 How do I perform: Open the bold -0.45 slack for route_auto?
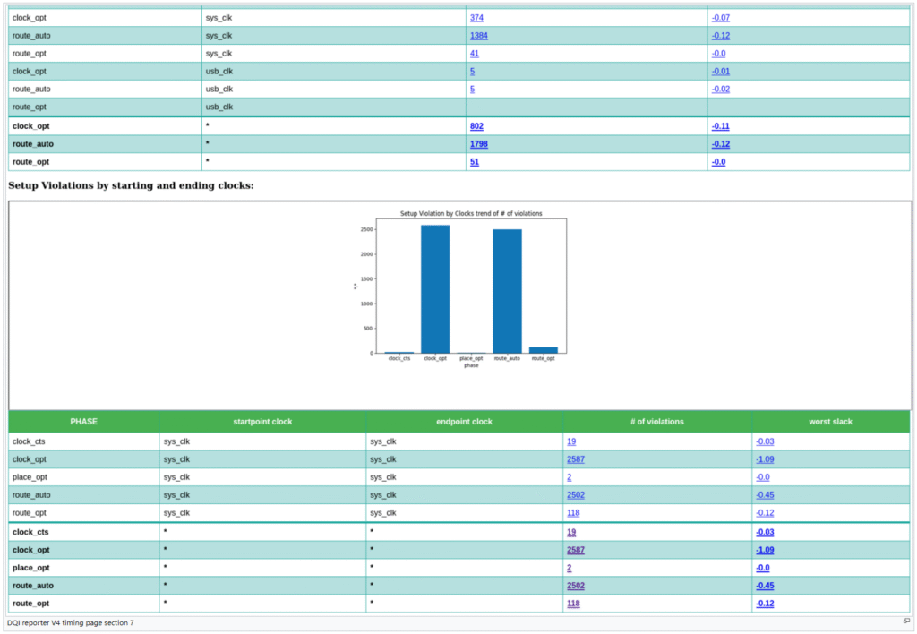pyautogui.click(x=765, y=586)
